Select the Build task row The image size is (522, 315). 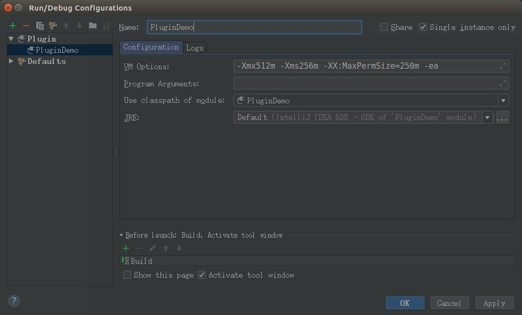(x=317, y=261)
